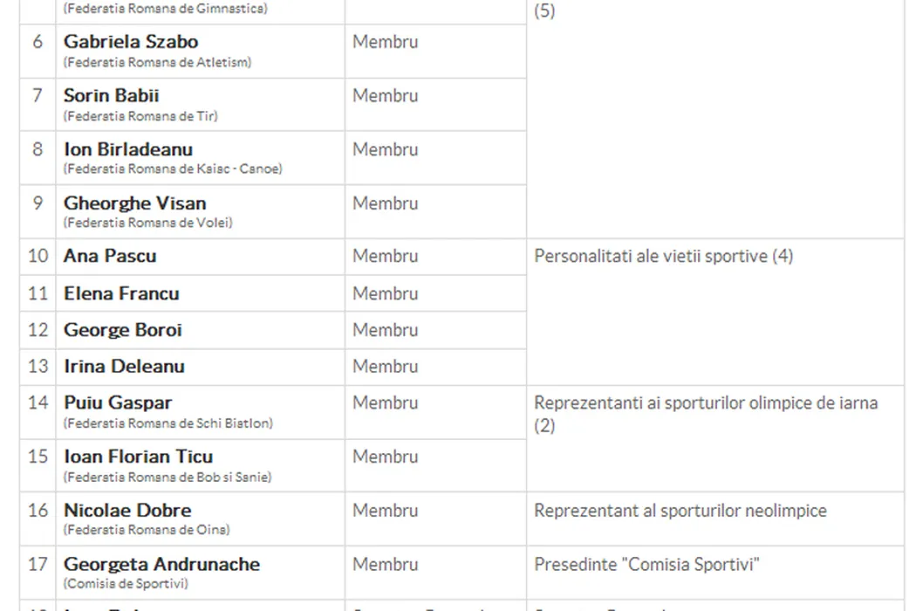916x611 pixels.
Task: Click the George Boroi entry
Action: (x=123, y=330)
